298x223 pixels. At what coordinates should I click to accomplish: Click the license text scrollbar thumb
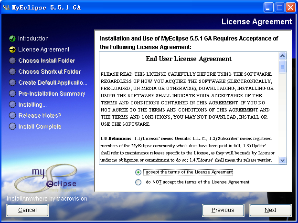(x=282, y=67)
